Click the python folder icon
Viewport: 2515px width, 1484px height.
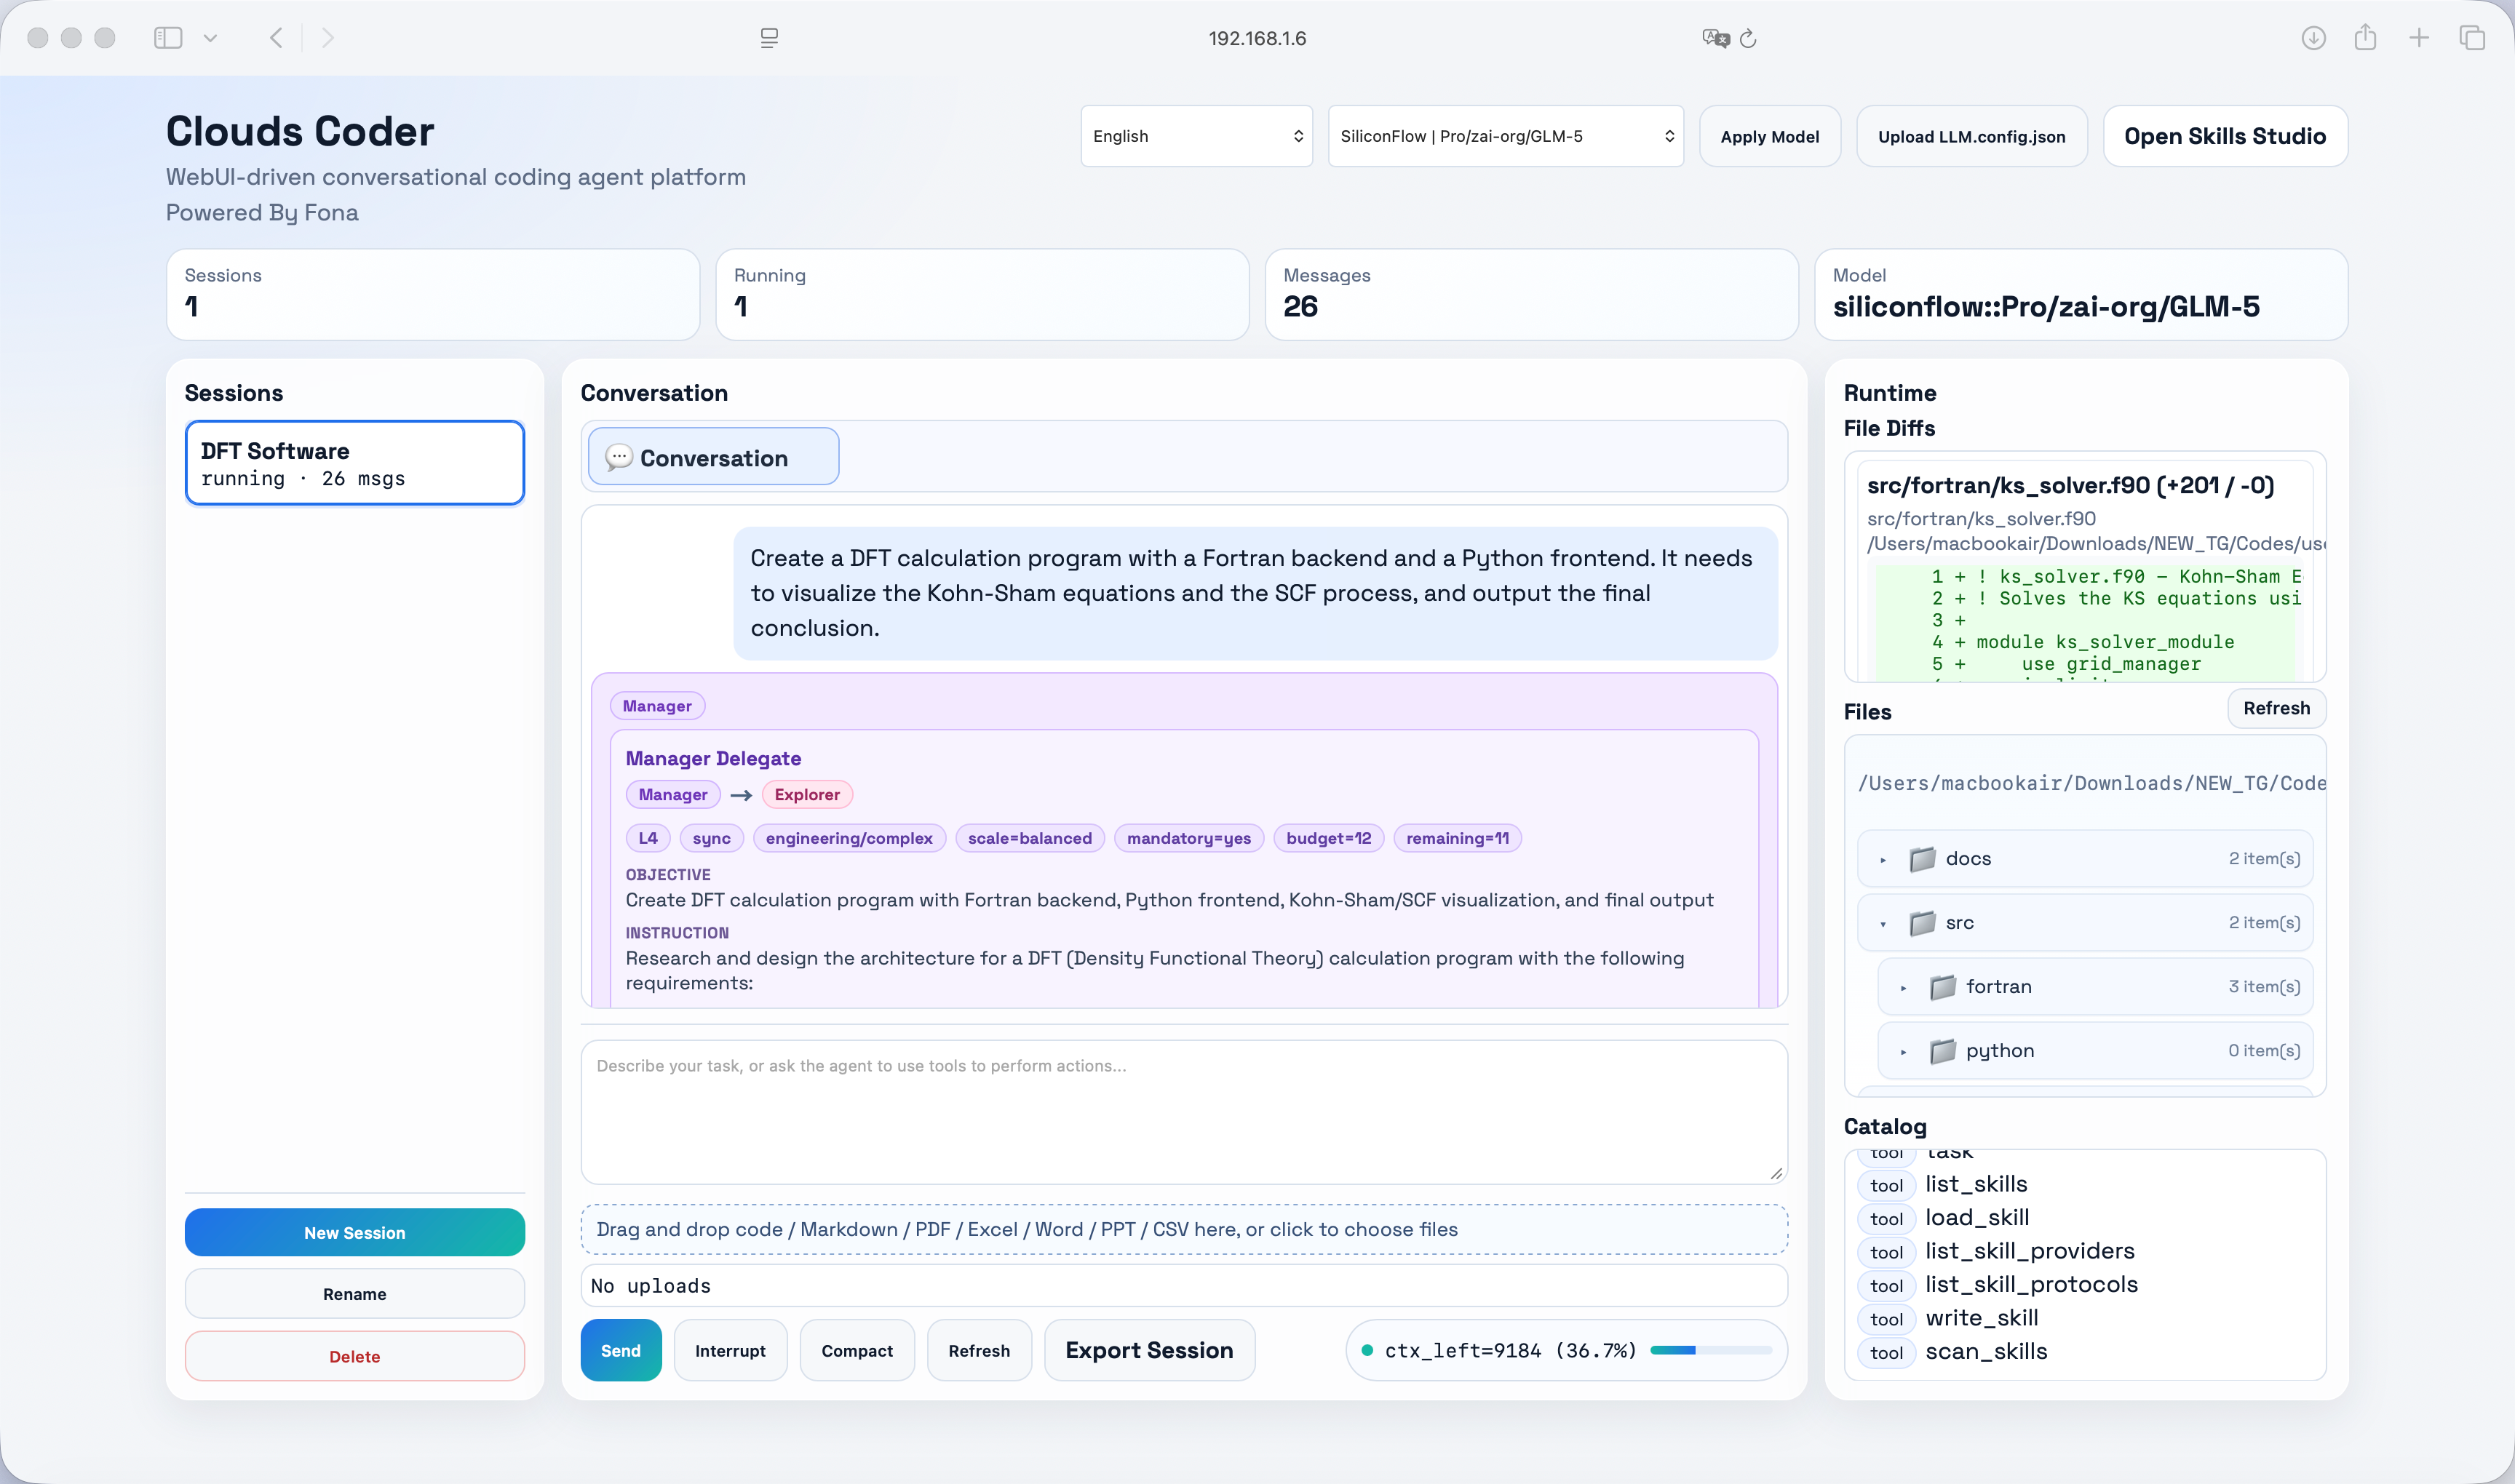[x=1942, y=1051]
